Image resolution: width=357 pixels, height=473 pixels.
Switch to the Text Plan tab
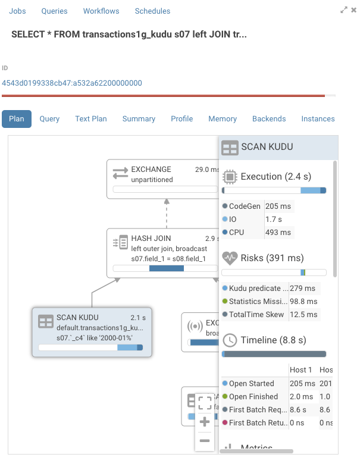(91, 119)
